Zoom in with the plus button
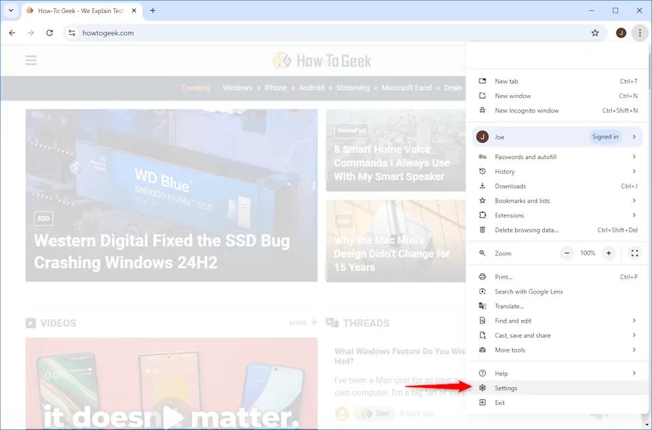This screenshot has height=430, width=652. click(609, 253)
